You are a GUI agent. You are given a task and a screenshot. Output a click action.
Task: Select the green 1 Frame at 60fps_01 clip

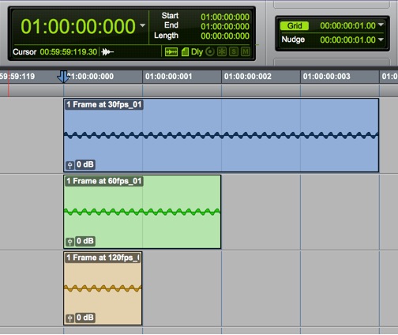click(x=142, y=212)
